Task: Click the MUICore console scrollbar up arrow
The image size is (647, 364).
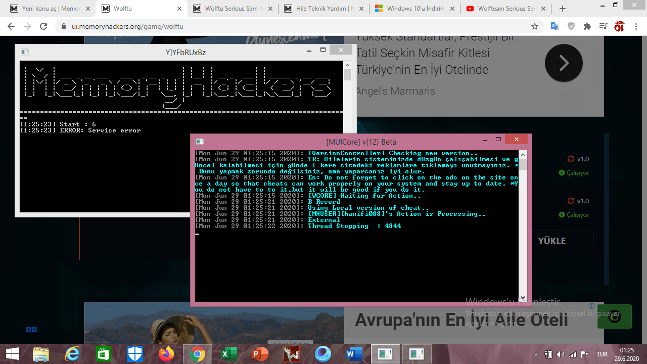Action: 523,154
